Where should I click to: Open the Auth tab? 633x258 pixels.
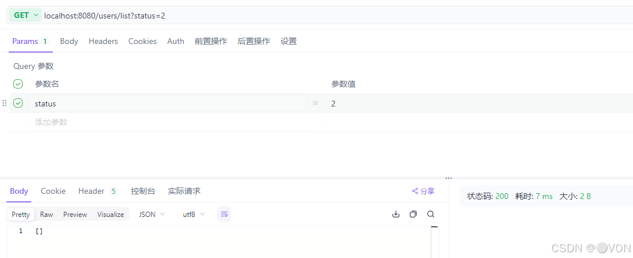pyautogui.click(x=176, y=41)
